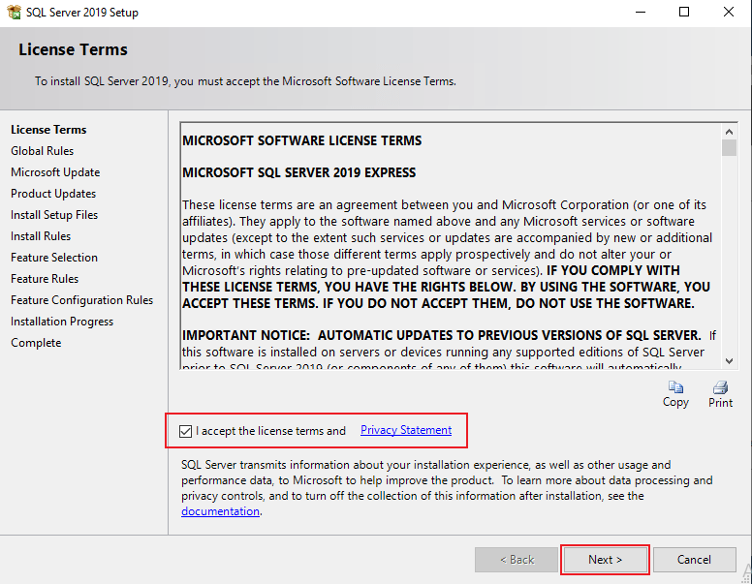Click the MICROSOFT SQL SERVER 2019 EXPRESS heading

[x=298, y=172]
